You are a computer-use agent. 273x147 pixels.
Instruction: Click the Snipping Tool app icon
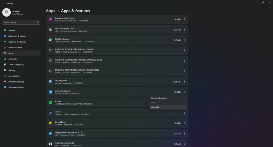pyautogui.click(x=50, y=82)
